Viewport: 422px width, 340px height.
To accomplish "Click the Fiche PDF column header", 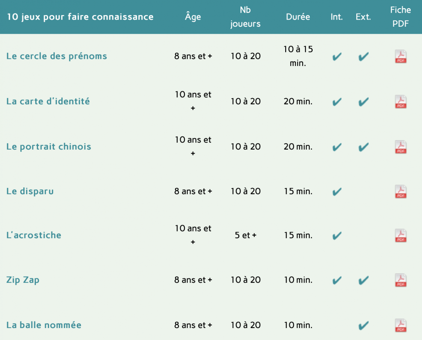I will [x=401, y=17].
